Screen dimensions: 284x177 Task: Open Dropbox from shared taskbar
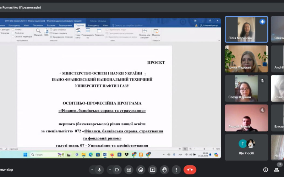tap(127, 155)
